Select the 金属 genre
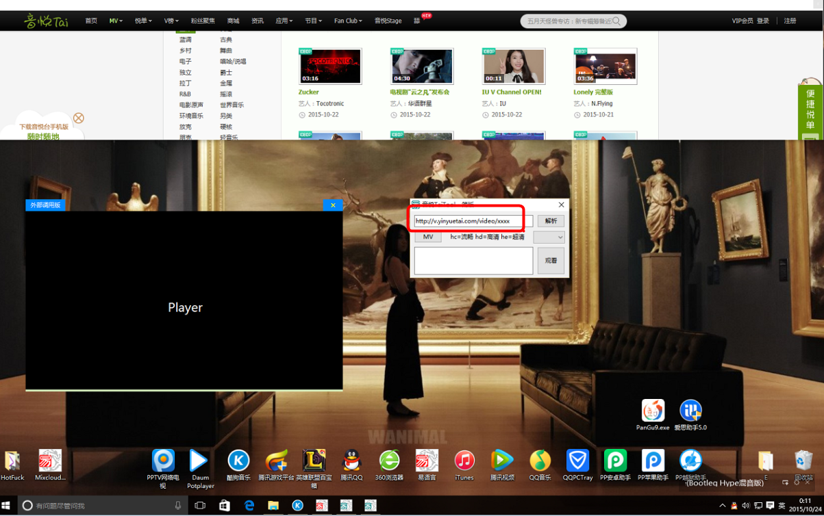The image size is (824, 516). 226,83
